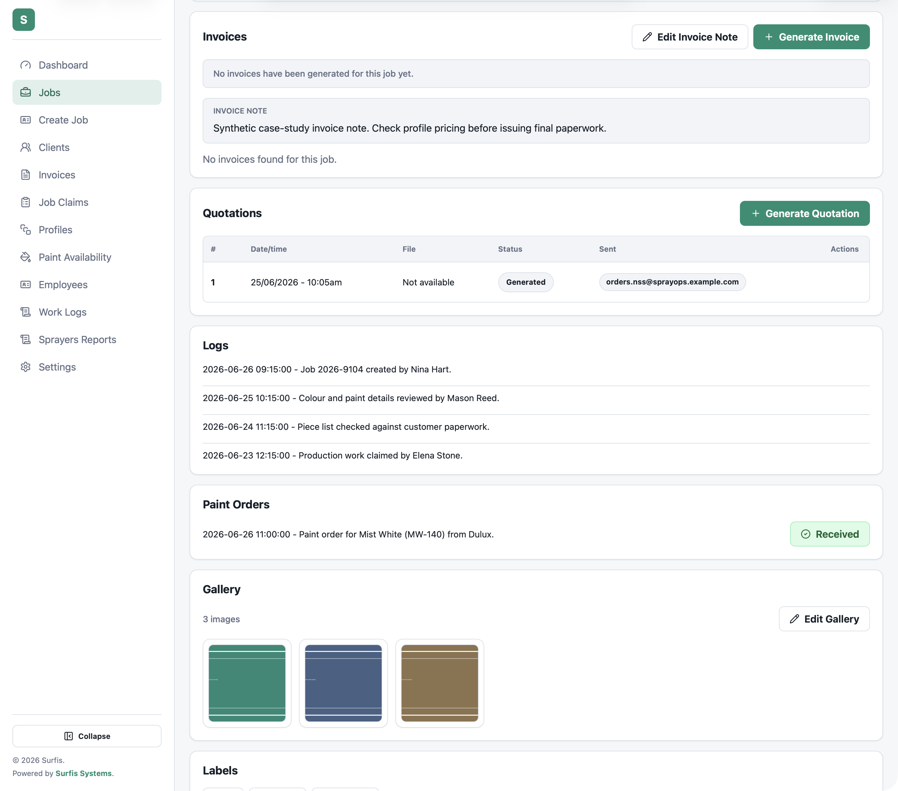Click the Job Claims clipboard icon
898x791 pixels.
[x=26, y=202]
